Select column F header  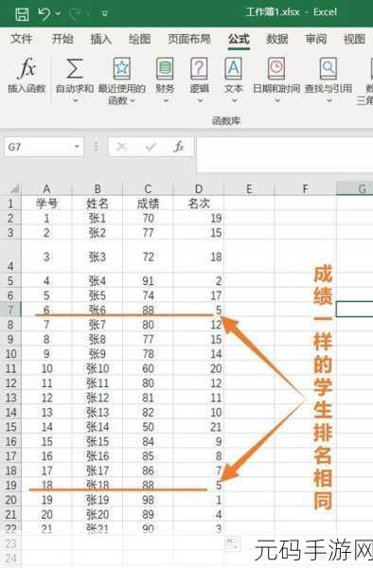click(305, 188)
